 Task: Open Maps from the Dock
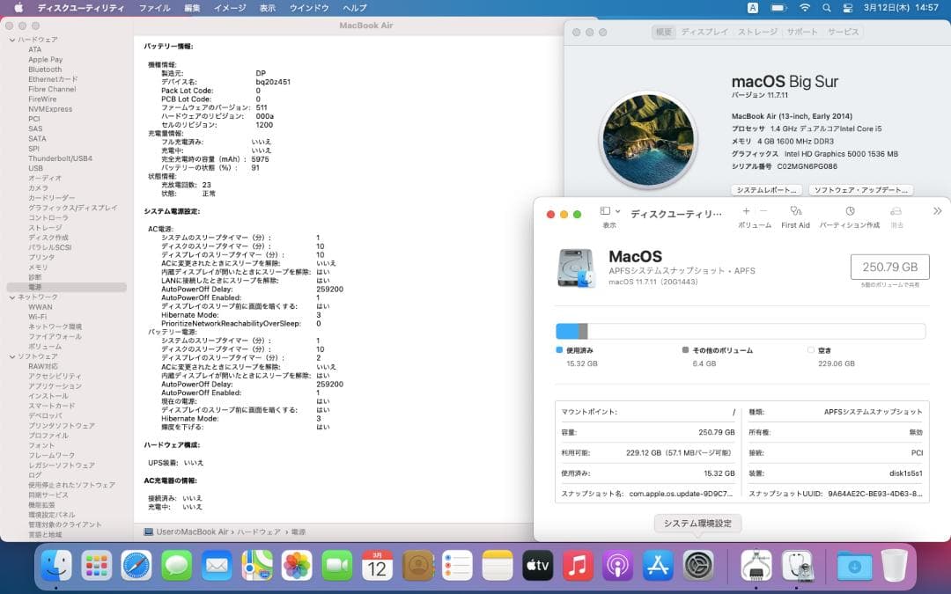point(256,566)
